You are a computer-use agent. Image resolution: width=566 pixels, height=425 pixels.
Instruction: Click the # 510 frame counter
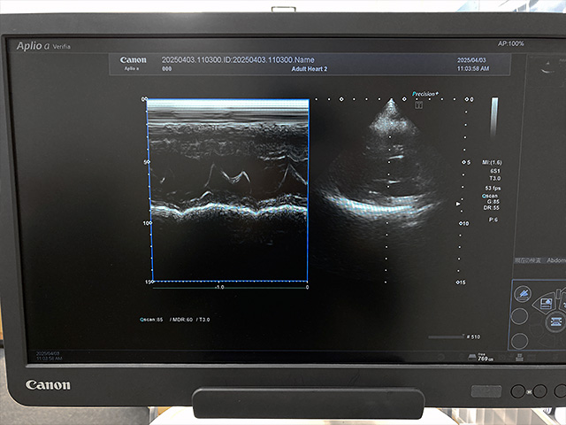pyautogui.click(x=473, y=336)
